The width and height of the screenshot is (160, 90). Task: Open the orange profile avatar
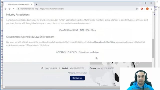click(147, 9)
